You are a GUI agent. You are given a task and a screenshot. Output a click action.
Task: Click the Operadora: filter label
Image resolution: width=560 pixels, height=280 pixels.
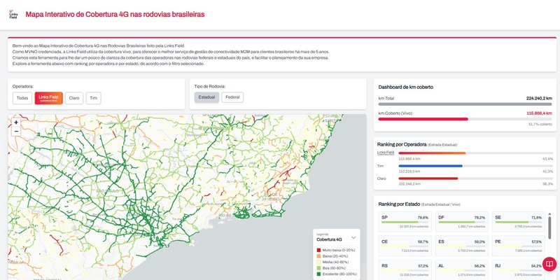[x=23, y=86]
